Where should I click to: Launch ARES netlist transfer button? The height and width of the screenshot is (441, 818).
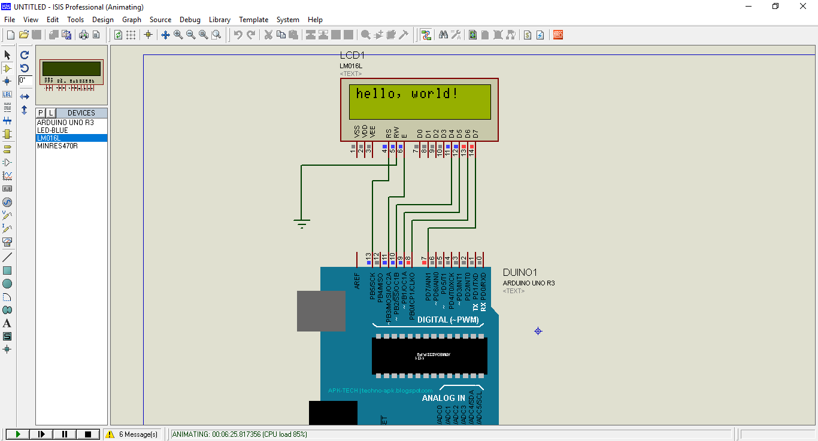558,35
